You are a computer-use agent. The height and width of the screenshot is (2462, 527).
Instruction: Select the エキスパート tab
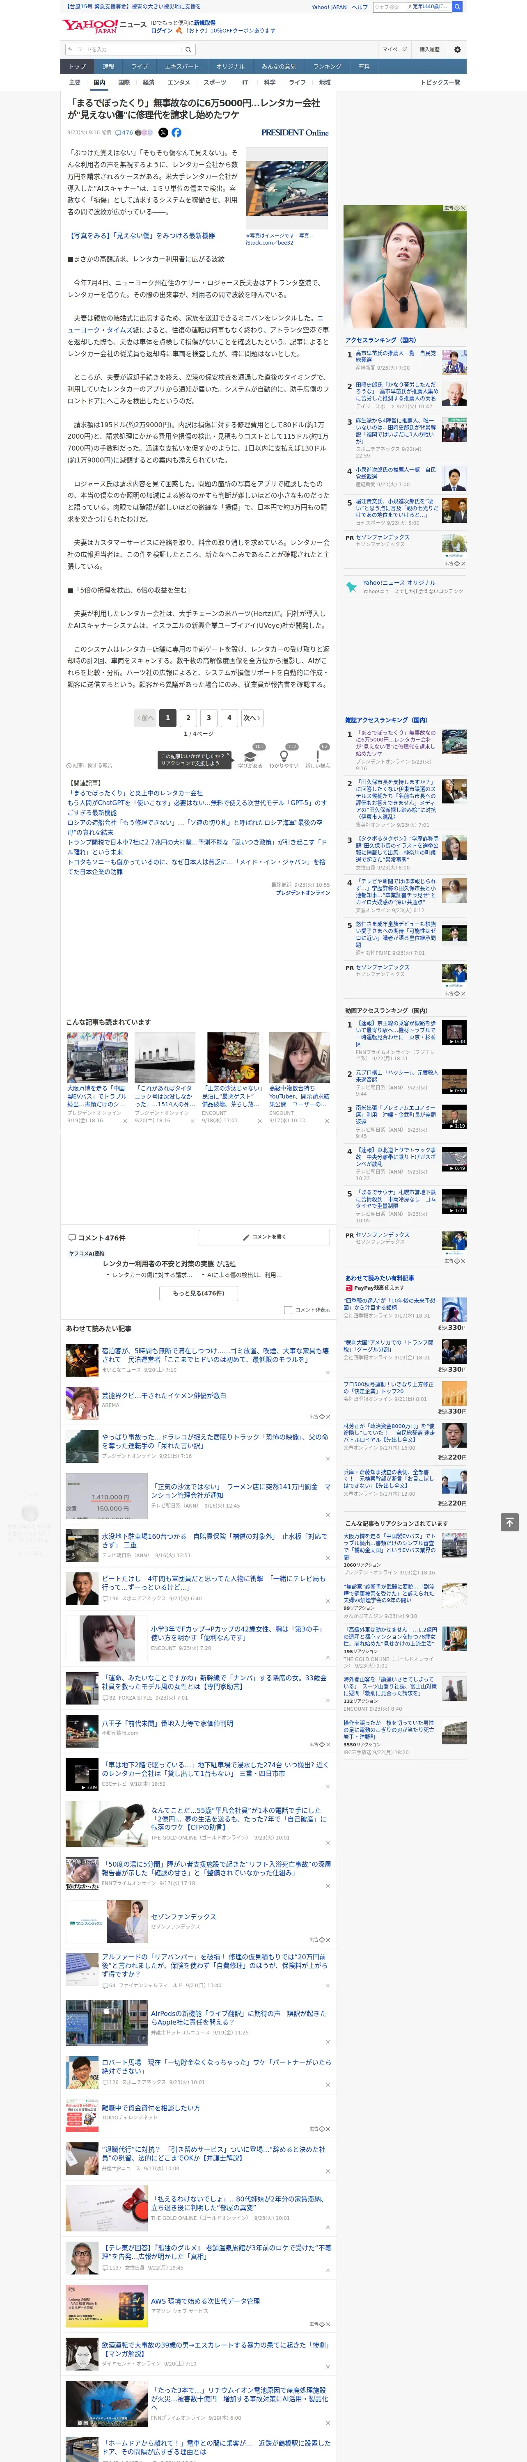coord(182,67)
